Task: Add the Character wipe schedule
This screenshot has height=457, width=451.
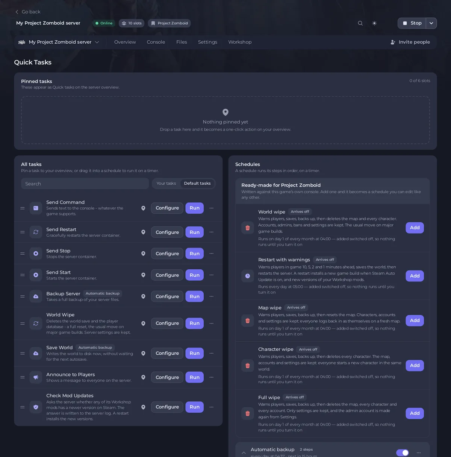Action: pyautogui.click(x=415, y=366)
